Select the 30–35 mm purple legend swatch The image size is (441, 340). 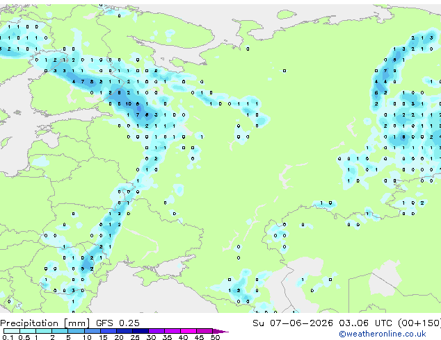(x=156, y=331)
